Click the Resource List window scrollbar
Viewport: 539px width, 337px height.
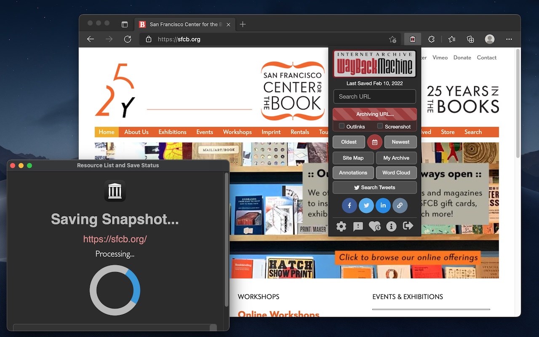point(227,239)
